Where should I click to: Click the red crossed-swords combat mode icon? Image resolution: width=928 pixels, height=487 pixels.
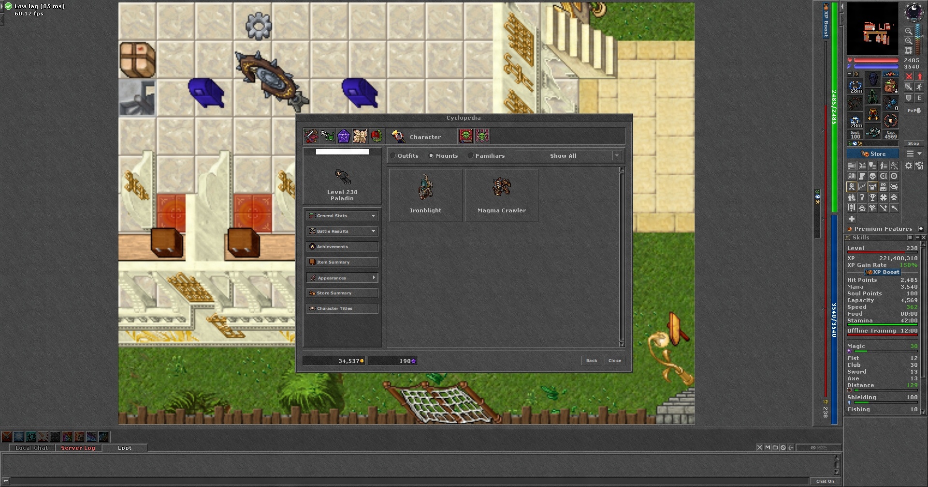[909, 76]
